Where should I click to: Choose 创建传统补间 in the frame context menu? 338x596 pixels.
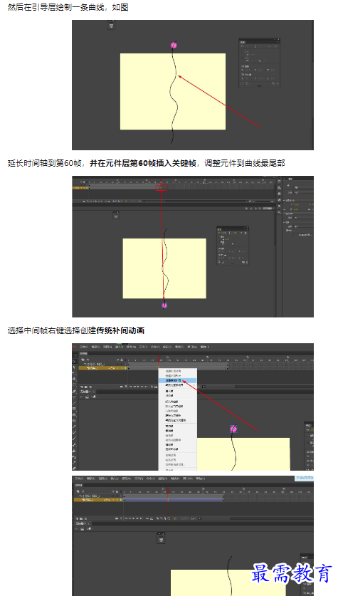pos(177,380)
